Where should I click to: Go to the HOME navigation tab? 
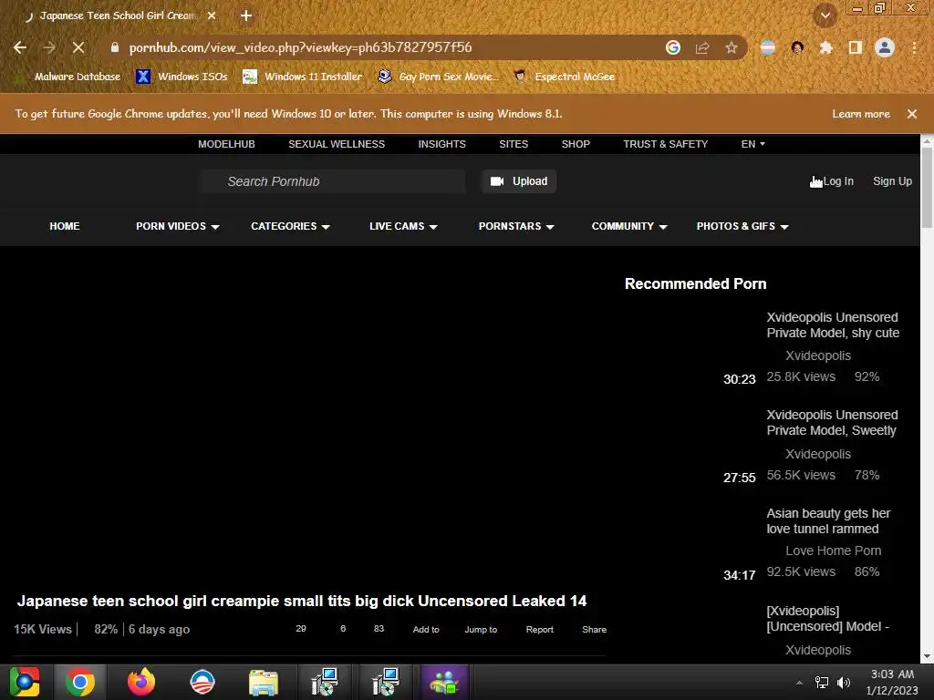[65, 226]
